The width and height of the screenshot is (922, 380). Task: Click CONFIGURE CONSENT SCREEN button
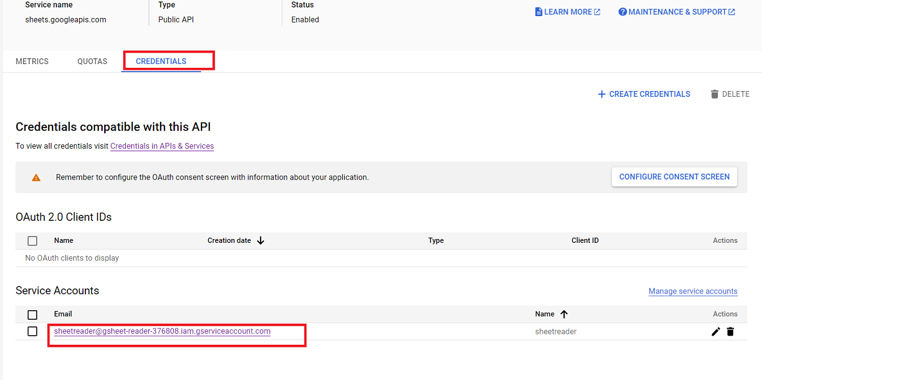pyautogui.click(x=674, y=177)
